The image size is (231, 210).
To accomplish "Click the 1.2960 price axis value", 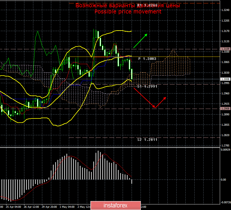I will (x=225, y=94).
